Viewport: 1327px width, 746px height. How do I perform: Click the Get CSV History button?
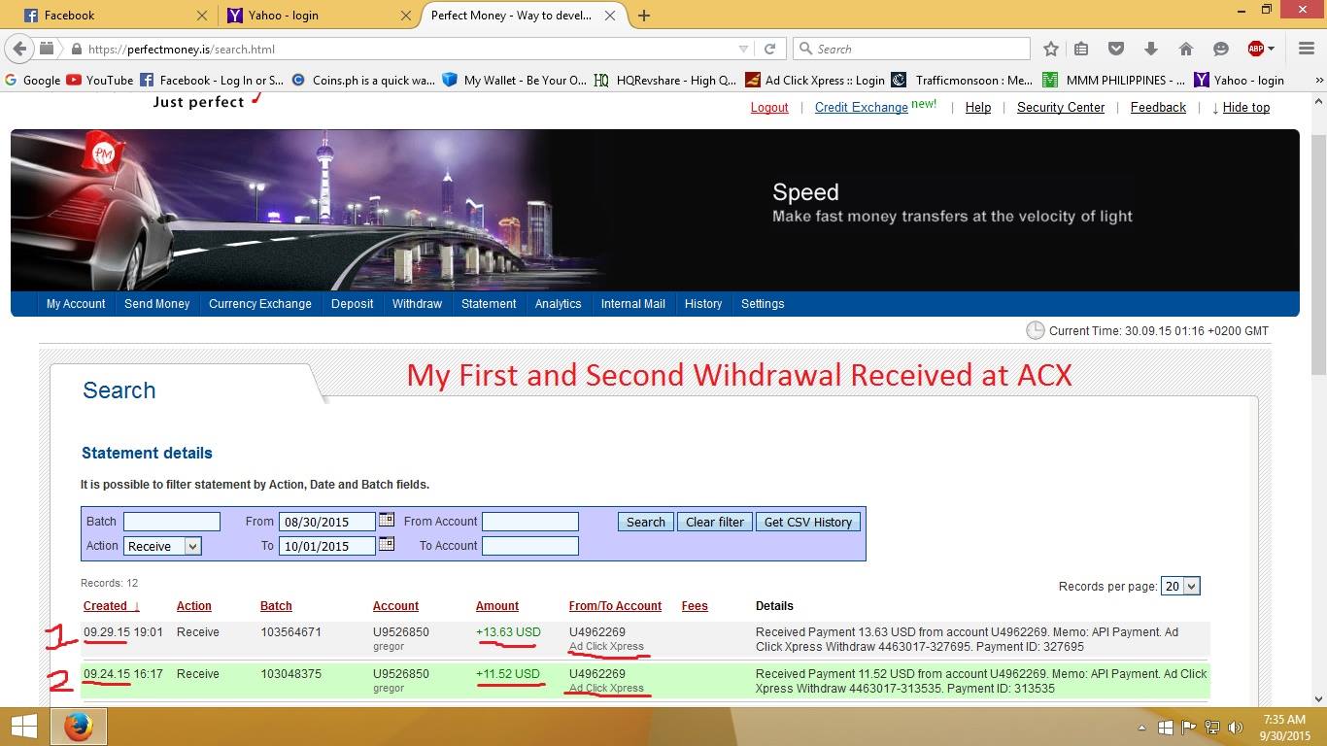(808, 522)
